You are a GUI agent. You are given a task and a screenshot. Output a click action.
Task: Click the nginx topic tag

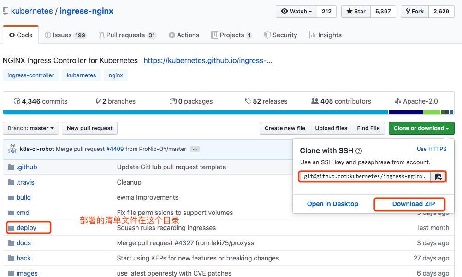(116, 75)
